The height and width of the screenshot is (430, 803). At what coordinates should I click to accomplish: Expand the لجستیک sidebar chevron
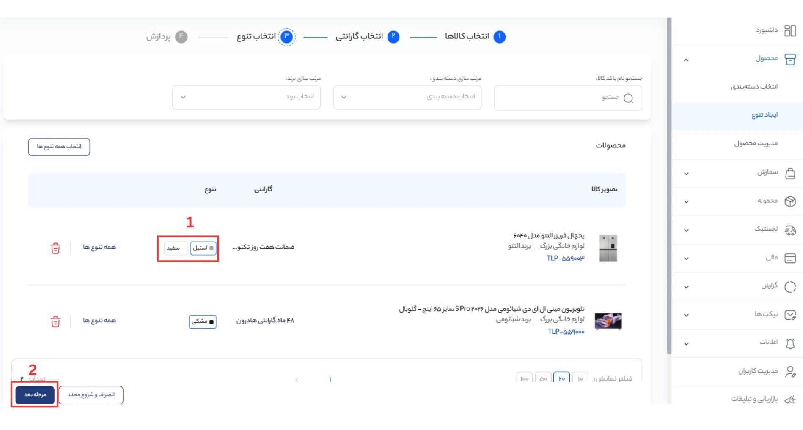(x=686, y=230)
